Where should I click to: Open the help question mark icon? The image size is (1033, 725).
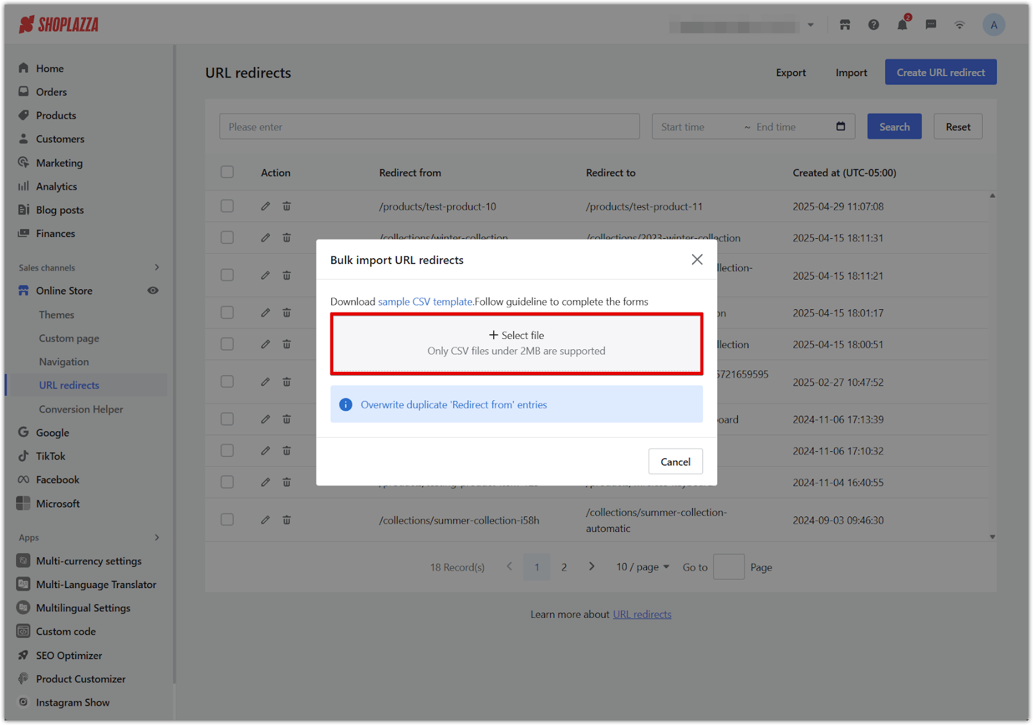pos(874,25)
